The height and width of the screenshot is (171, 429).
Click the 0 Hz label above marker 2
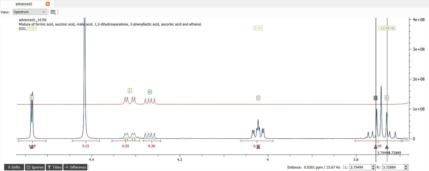click(258, 28)
